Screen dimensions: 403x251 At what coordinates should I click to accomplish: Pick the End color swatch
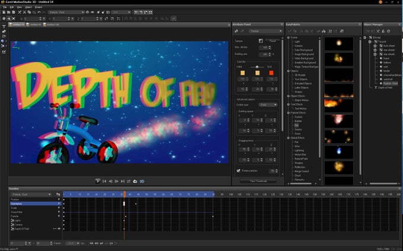click(272, 72)
